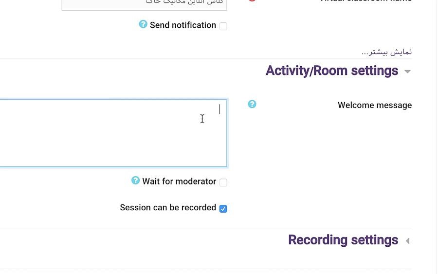Click the partially visible Virtual classroom name label
This screenshot has width=438, height=274.
click(365, 1)
